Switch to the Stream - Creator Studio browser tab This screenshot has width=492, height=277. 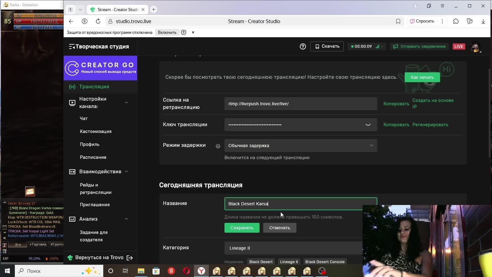pyautogui.click(x=117, y=9)
